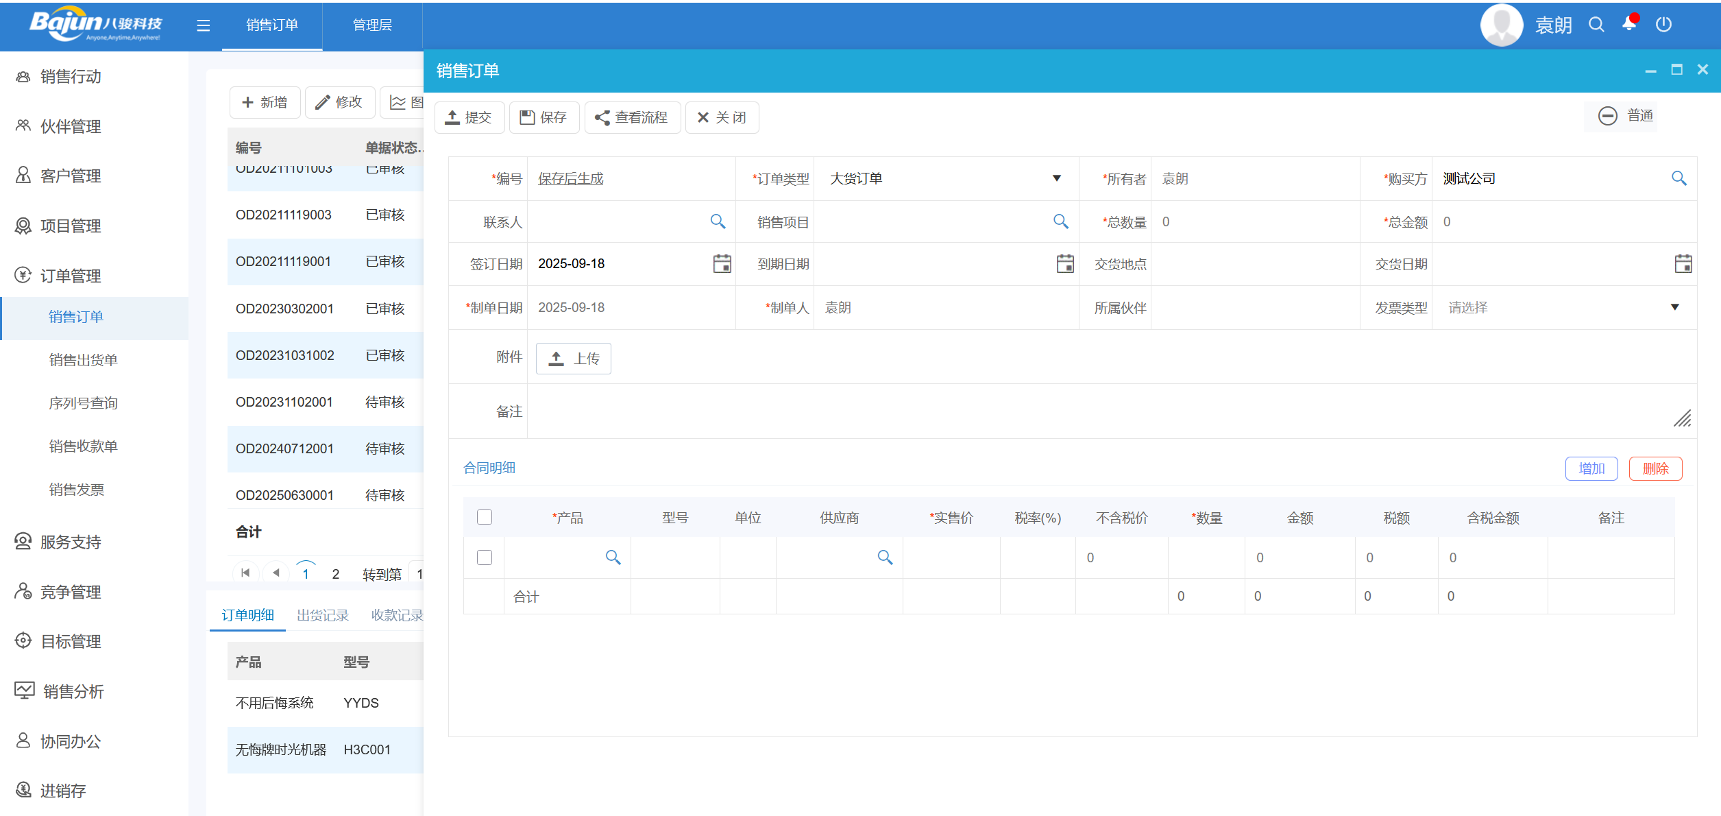Open the 联系人 search magnifier
Image resolution: width=1721 pixels, height=816 pixels.
[718, 221]
